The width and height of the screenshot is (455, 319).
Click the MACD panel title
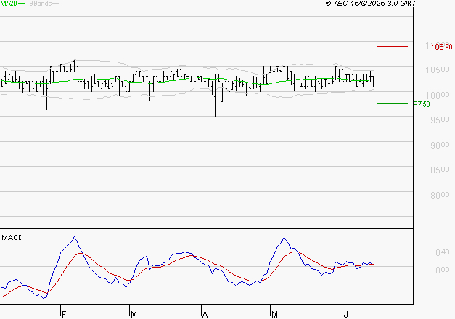coord(11,238)
